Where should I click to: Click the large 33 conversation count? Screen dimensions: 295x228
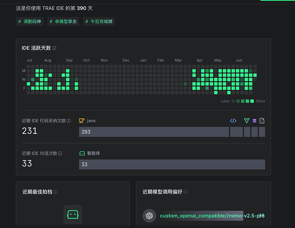pyautogui.click(x=27, y=163)
